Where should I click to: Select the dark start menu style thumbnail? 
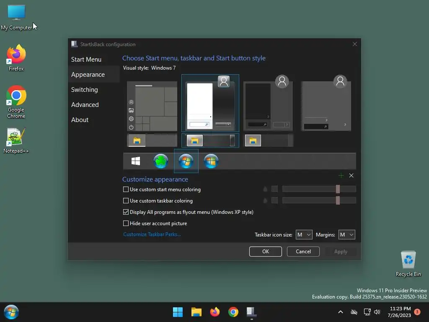(268, 103)
